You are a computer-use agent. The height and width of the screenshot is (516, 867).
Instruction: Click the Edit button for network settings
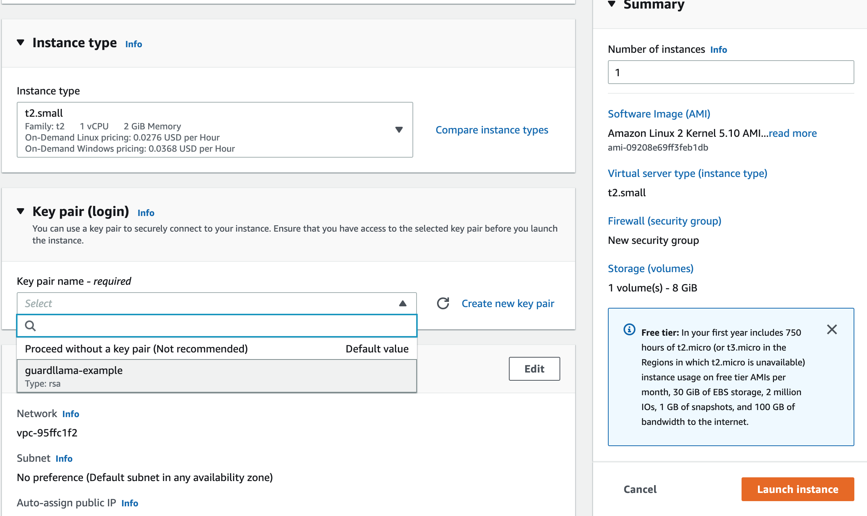534,368
